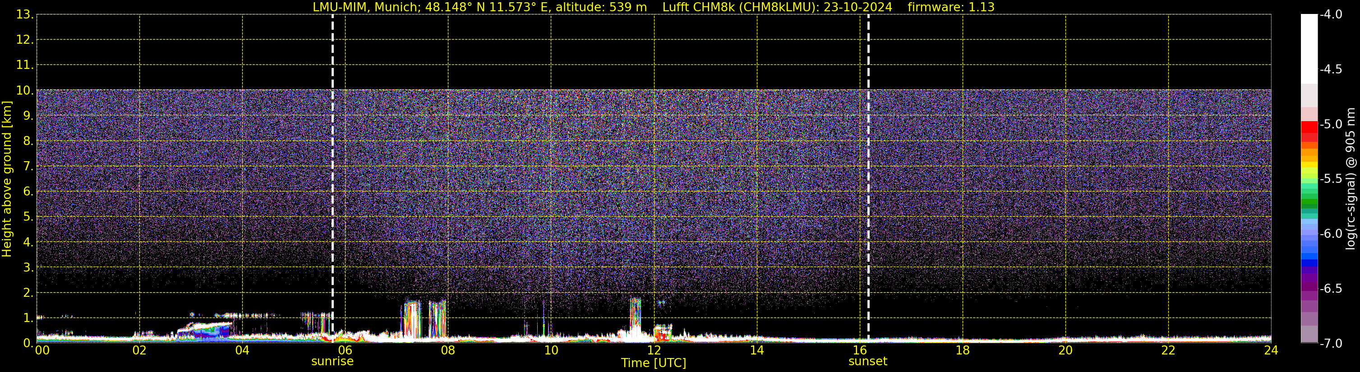Image resolution: width=1360 pixels, height=372 pixels.
Task: Click the station title "LMU-MIM, Munich" coordinates text
Action: (480, 7)
